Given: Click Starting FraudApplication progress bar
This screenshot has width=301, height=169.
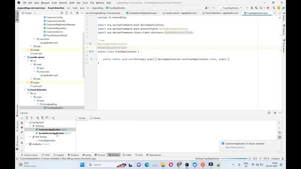Looking at the screenshot, I should 234,159.
